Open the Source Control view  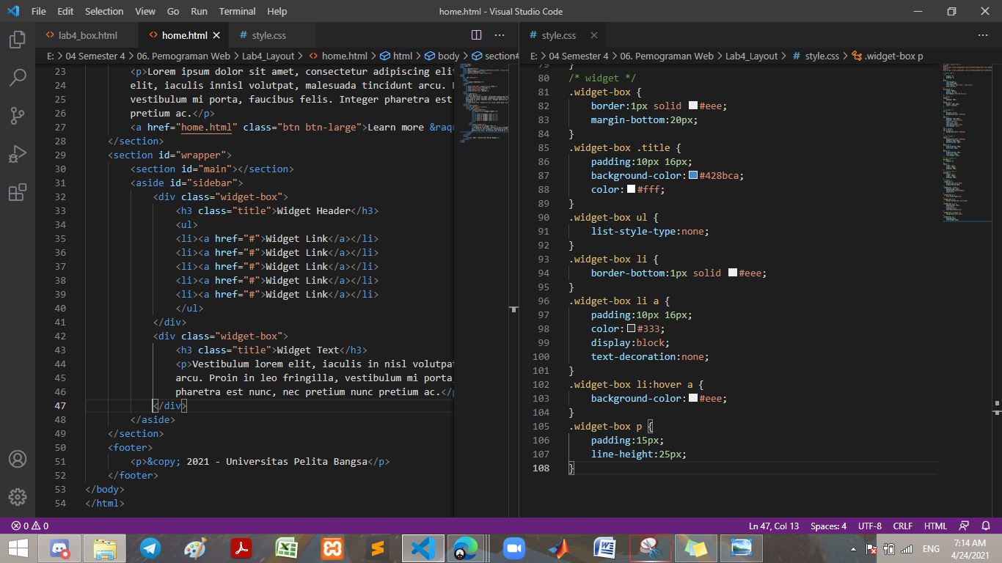click(18, 115)
